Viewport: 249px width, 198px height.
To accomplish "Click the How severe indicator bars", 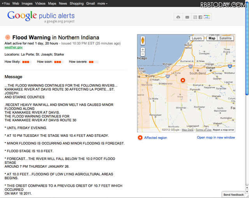I will (x=94, y=62).
